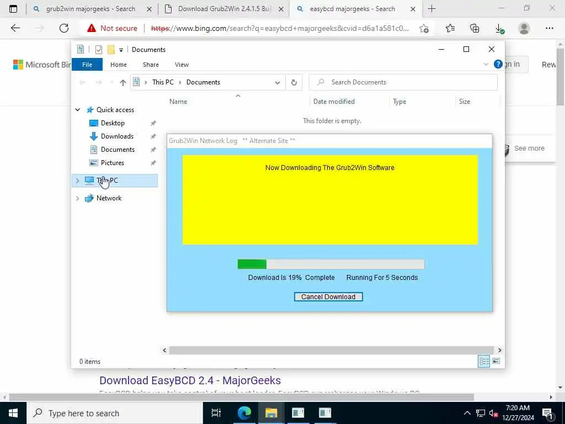565x424 pixels.
Task: Close the Download Grub2Win tab
Action: (x=281, y=9)
